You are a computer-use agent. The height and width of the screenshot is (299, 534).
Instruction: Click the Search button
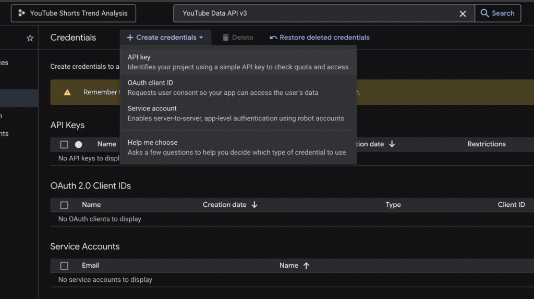point(497,13)
